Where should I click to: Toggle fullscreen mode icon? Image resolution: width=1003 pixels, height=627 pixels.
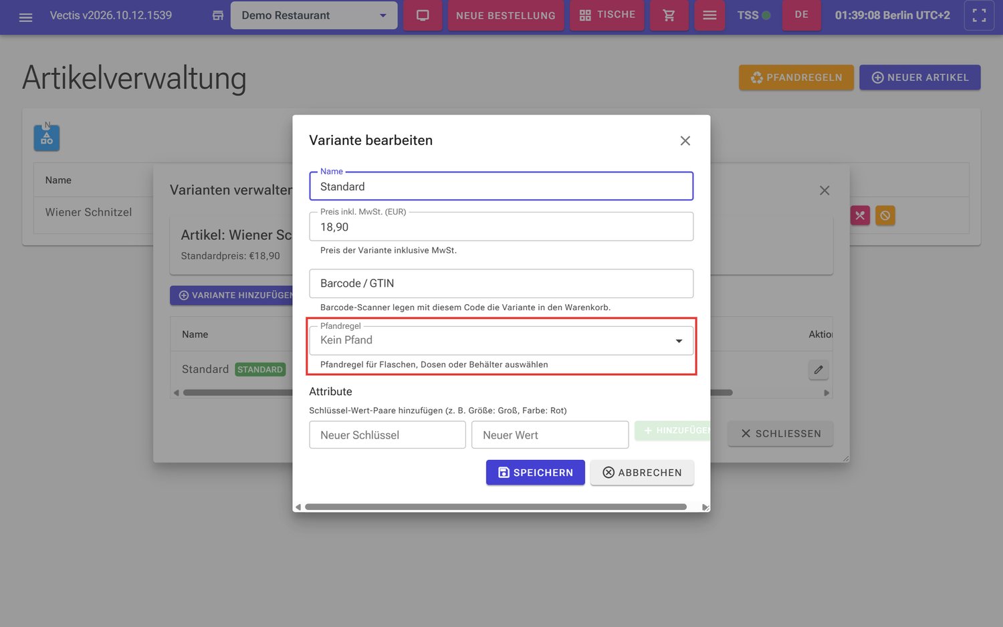(979, 15)
